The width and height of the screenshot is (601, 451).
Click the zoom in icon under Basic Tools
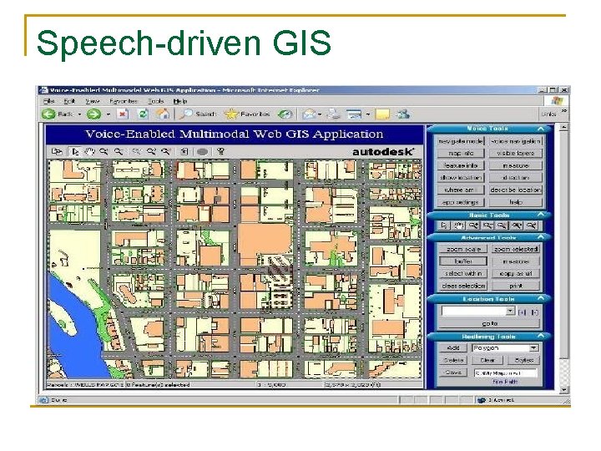[473, 225]
